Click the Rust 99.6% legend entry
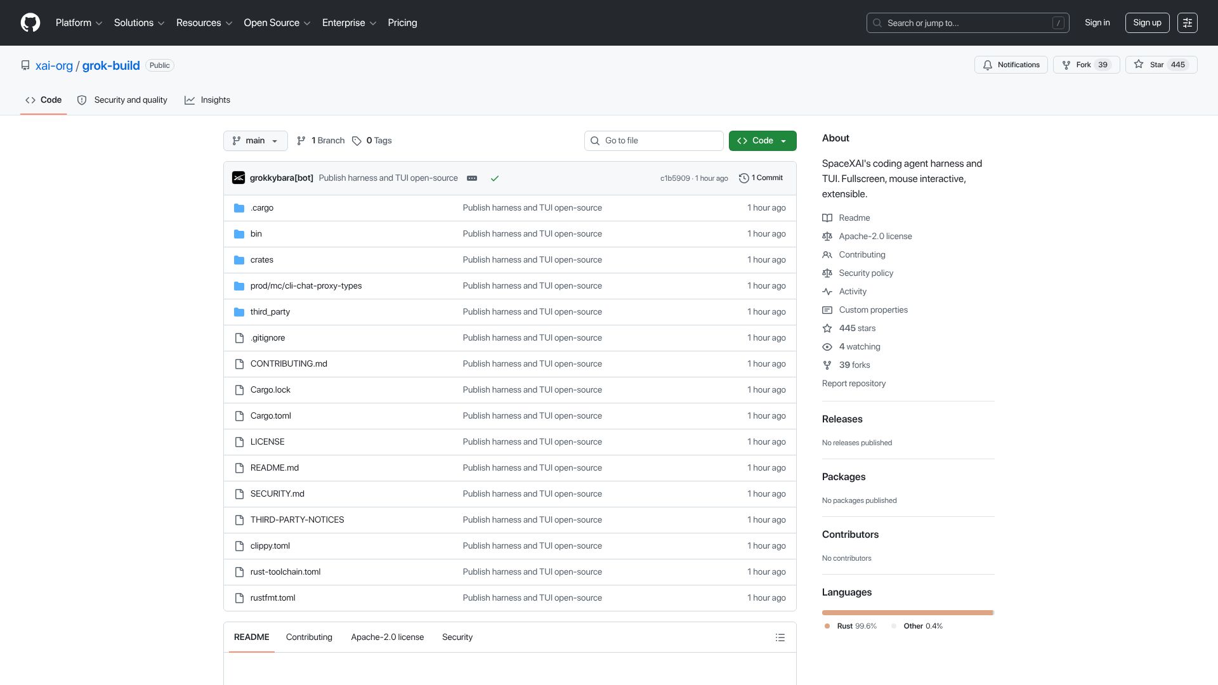Screen dimensions: 1218x685 [x=850, y=626]
